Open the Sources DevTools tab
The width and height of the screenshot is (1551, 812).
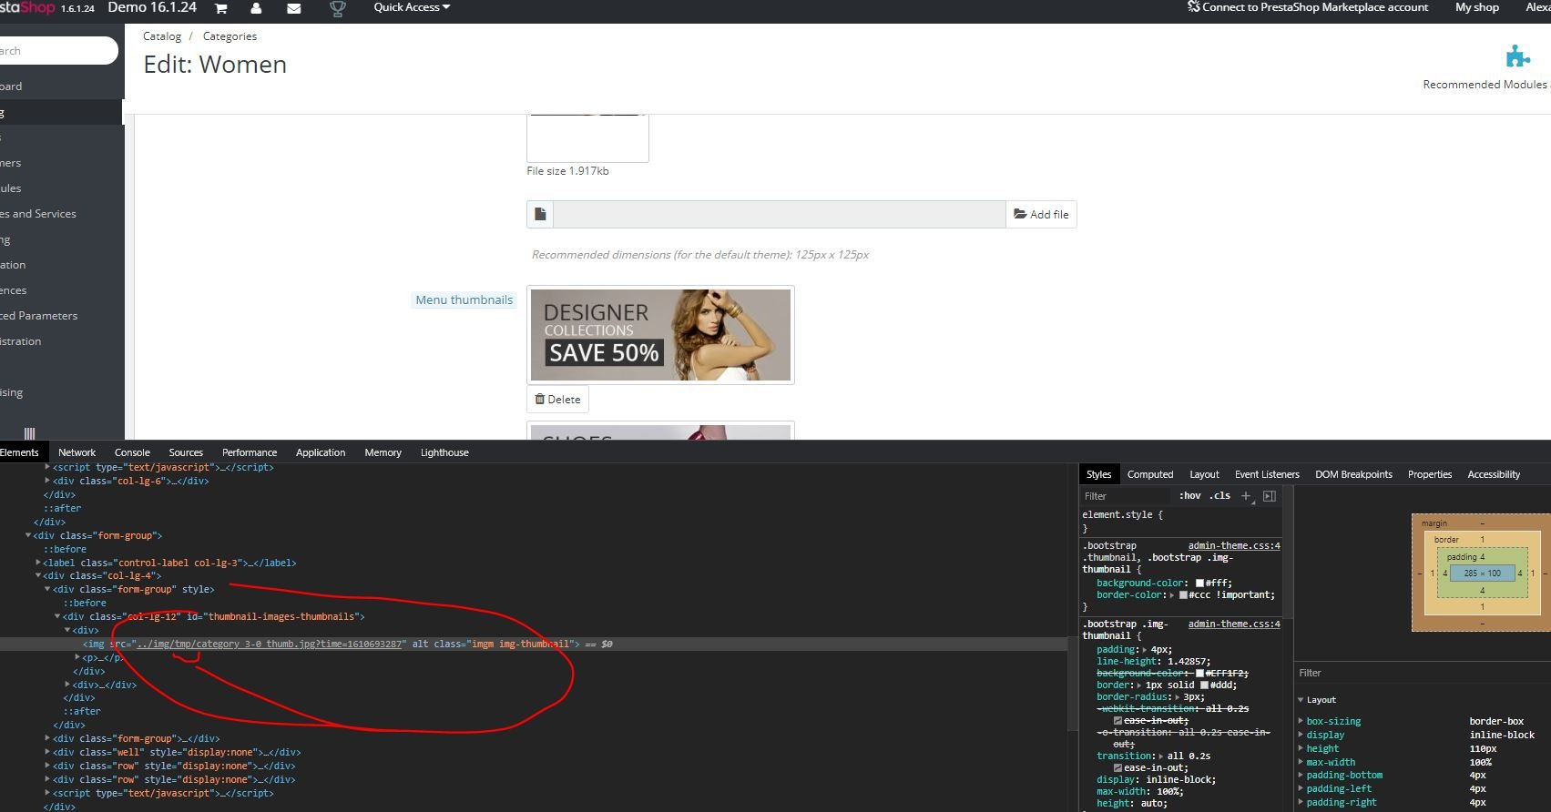pyautogui.click(x=186, y=452)
